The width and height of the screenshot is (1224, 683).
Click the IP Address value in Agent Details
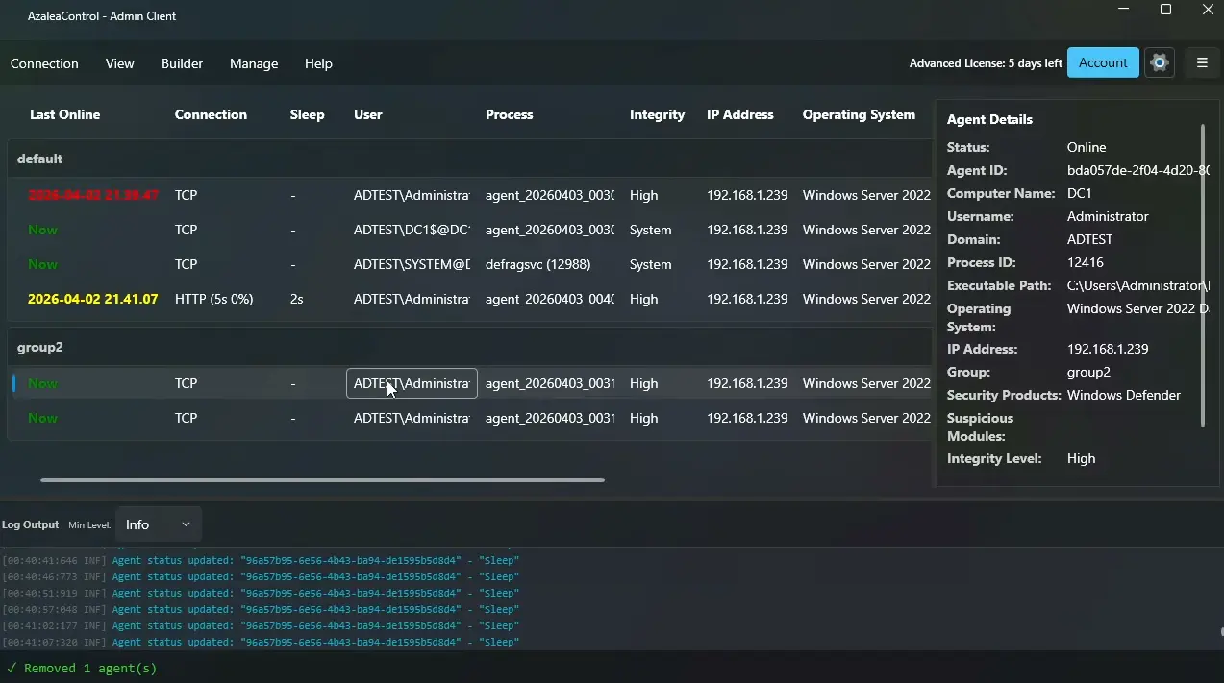click(1108, 349)
